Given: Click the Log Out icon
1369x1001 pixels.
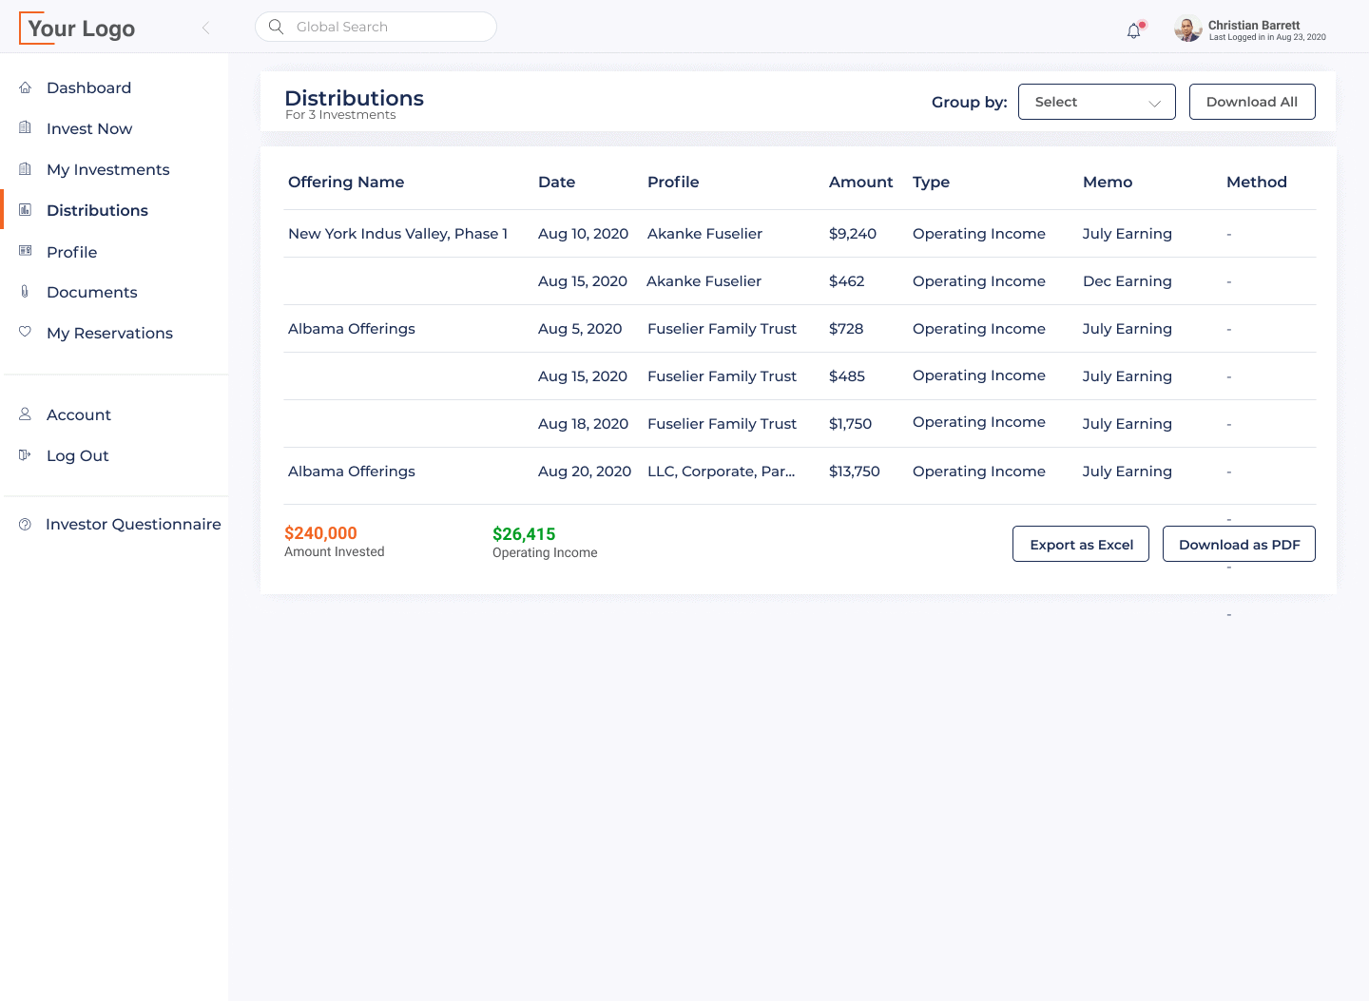Looking at the screenshot, I should click(25, 455).
